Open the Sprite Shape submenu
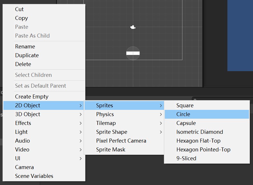 pyautogui.click(x=112, y=132)
